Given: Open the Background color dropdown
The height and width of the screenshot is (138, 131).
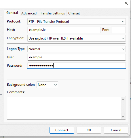Looking at the screenshot, I should (47, 85).
